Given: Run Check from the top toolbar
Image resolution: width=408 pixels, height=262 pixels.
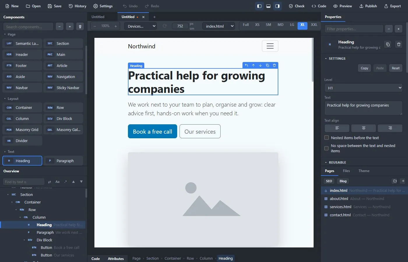Looking at the screenshot, I should (296, 6).
